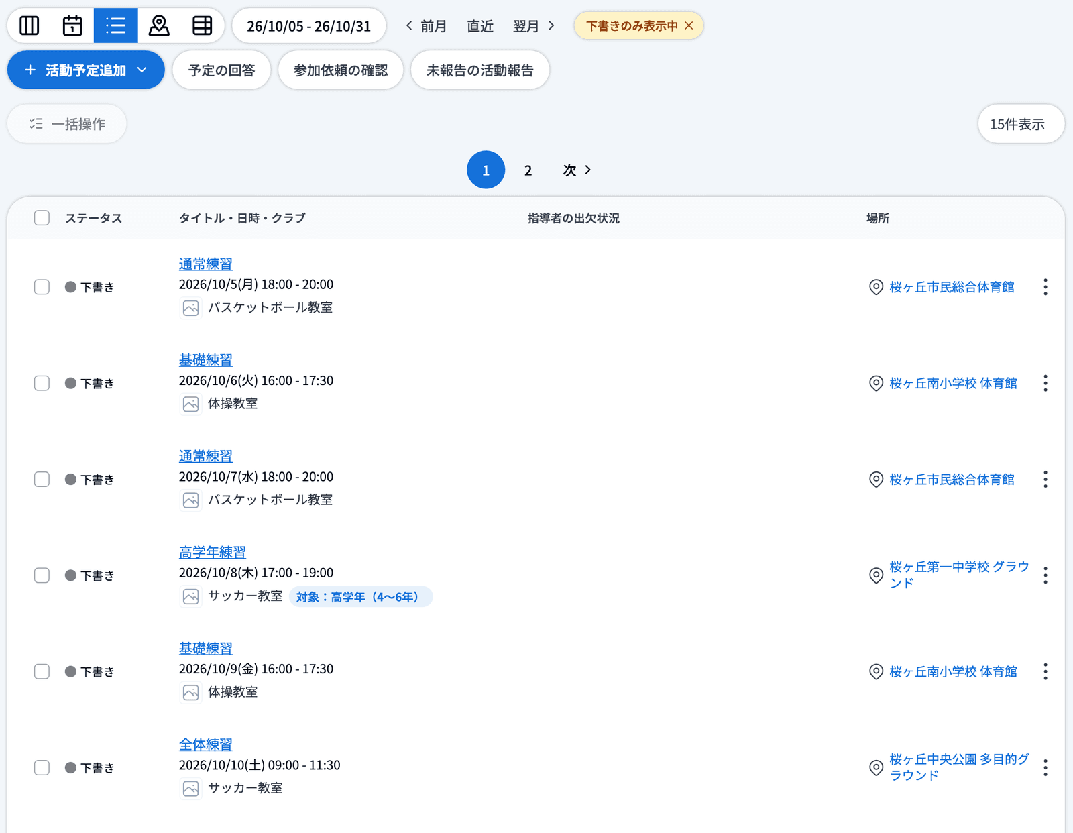Expand the 活動予定追加 dropdown button

pos(86,70)
